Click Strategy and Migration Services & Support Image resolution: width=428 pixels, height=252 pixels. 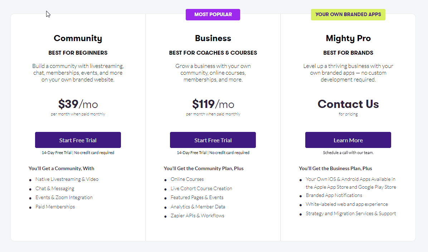[351, 213]
